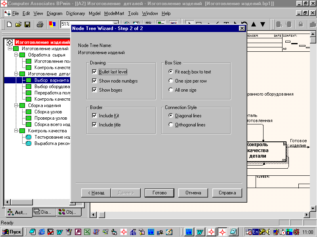This screenshot has height=237, width=317.
Task: Save the model with floppy disk icon
Action: click(x=27, y=24)
